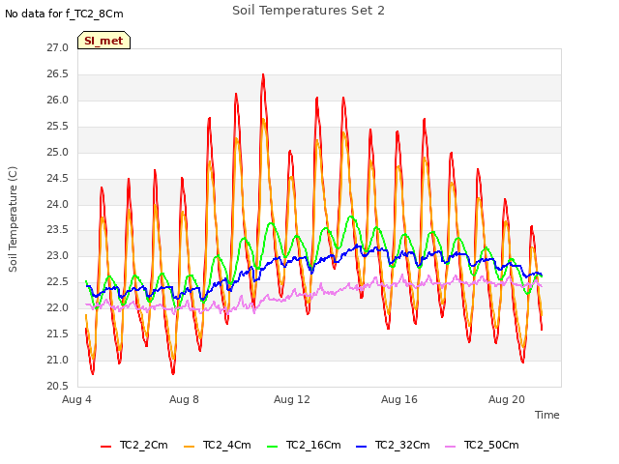Click the 27.0 y-axis tick label

[x=58, y=47]
